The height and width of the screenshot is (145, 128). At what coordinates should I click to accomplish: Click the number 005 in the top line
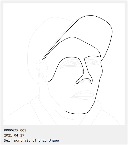pos(23,130)
